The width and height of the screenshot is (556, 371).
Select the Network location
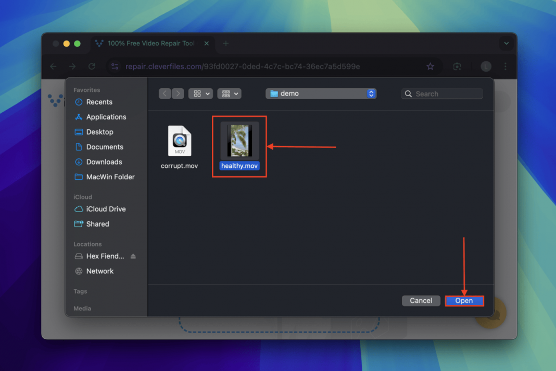point(99,271)
